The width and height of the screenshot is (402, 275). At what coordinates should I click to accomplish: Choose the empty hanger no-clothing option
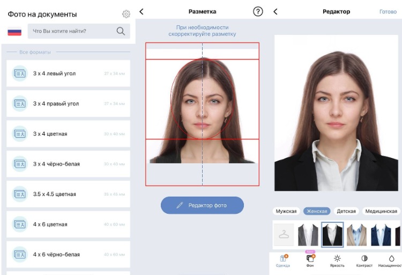[284, 235]
